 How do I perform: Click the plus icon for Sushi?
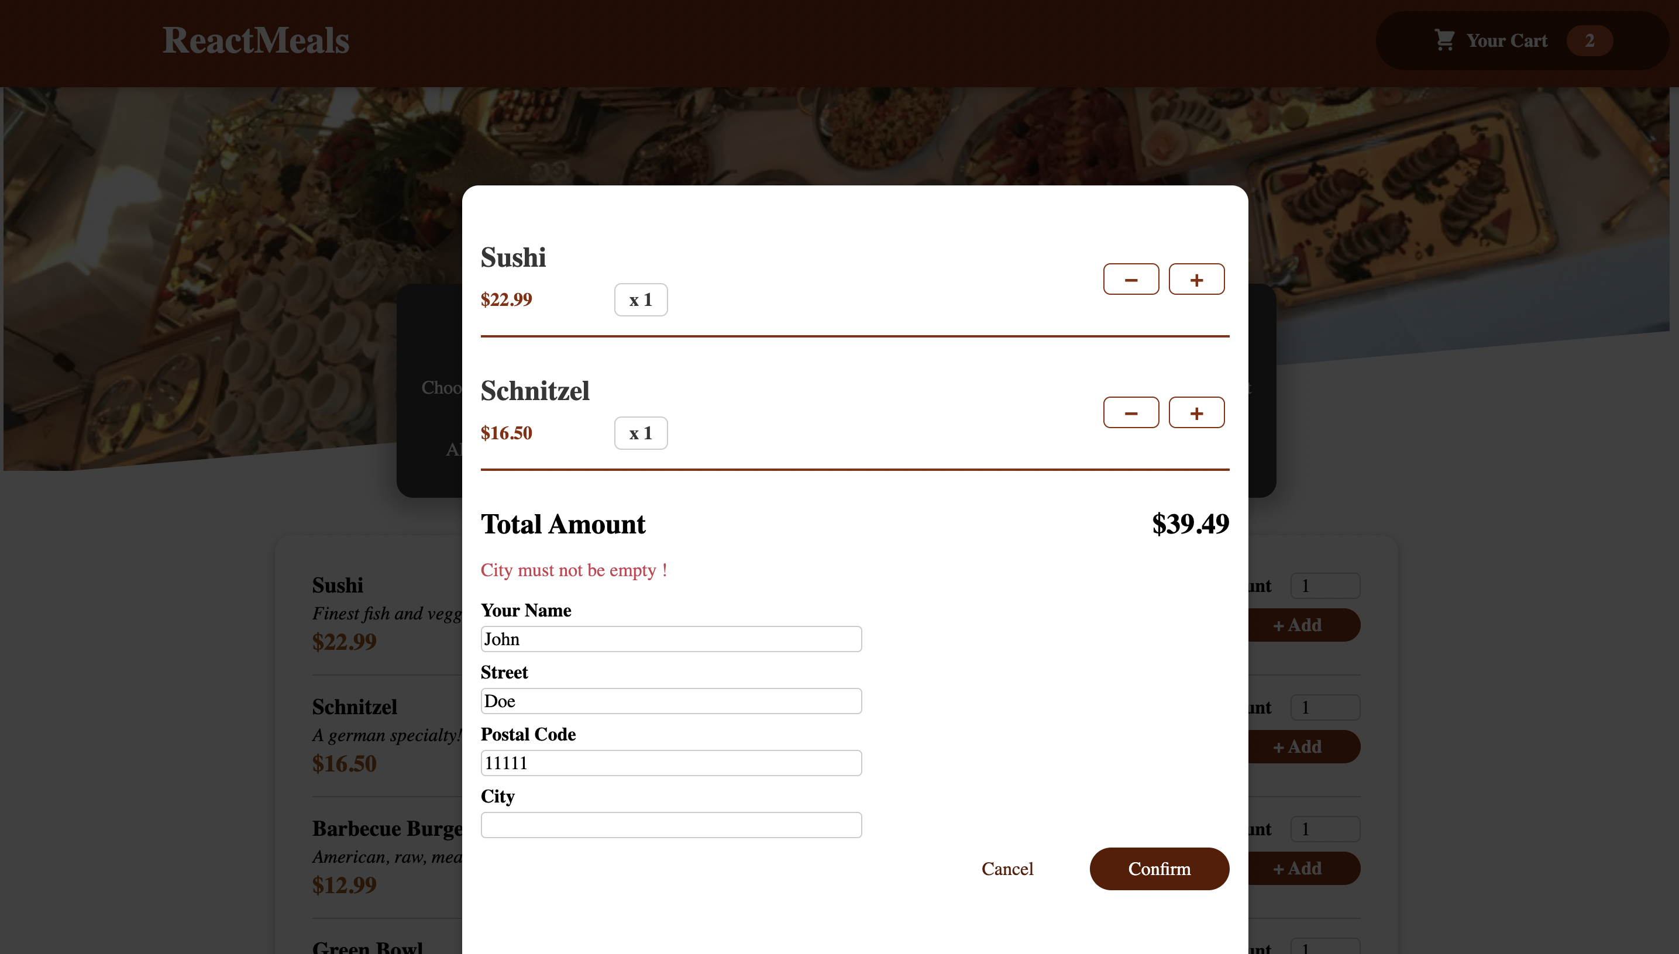(x=1197, y=278)
